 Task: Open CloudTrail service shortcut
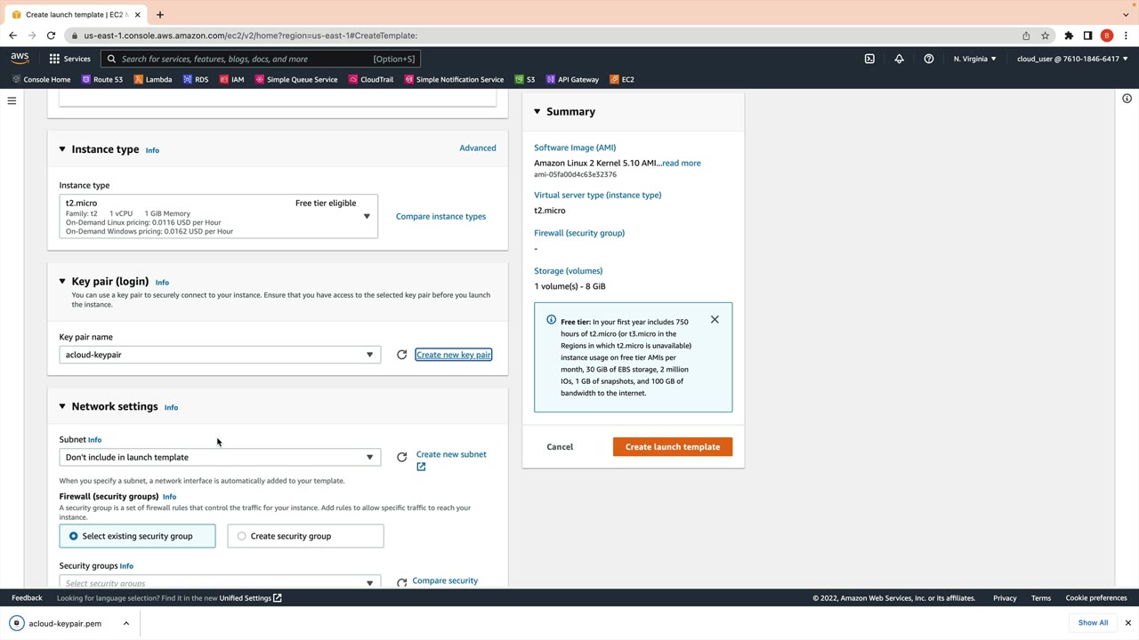pos(371,79)
